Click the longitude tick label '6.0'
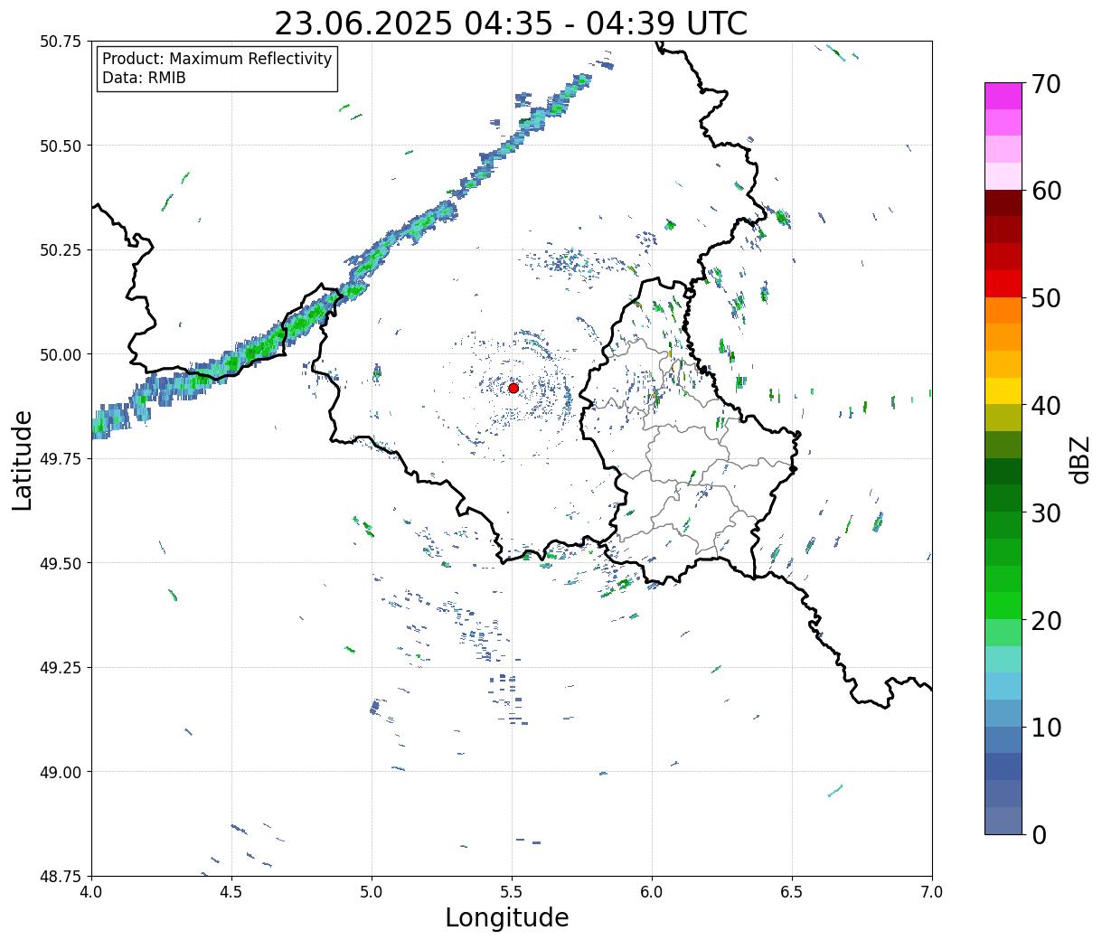The width and height of the screenshot is (1102, 940). pos(652,892)
